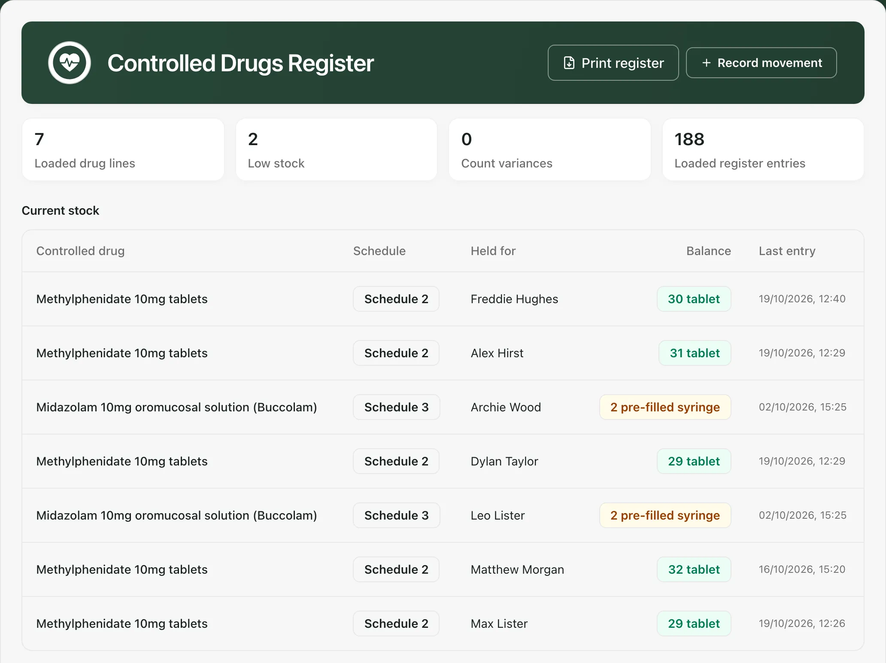
Task: Click Max Lister's 29 tablet badge
Action: pos(694,623)
